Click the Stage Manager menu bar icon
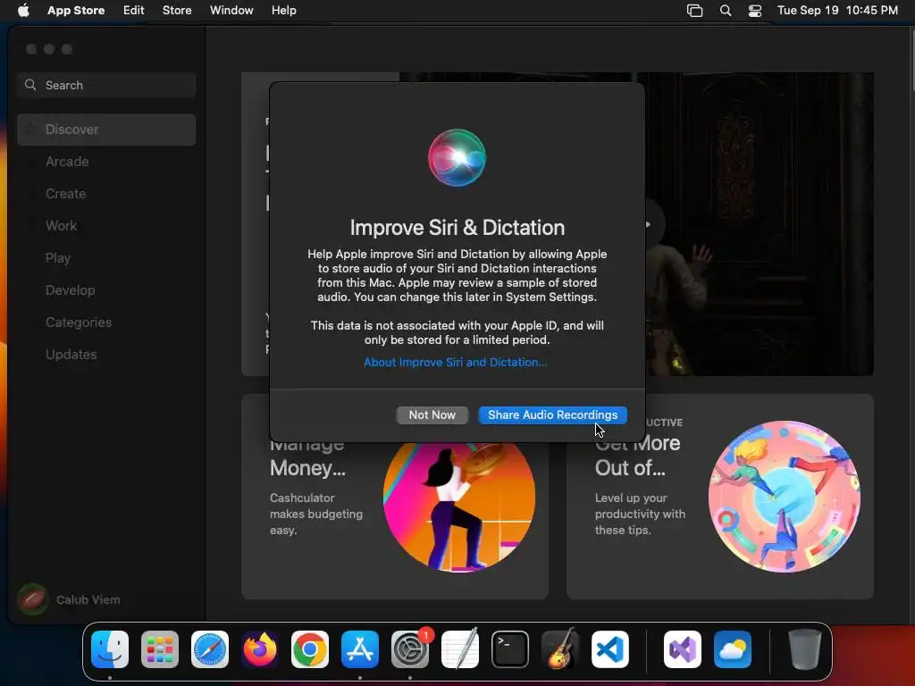The height and width of the screenshot is (686, 915). coord(694,11)
